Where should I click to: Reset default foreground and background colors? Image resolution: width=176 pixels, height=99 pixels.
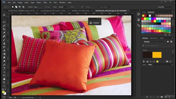coord(3,89)
